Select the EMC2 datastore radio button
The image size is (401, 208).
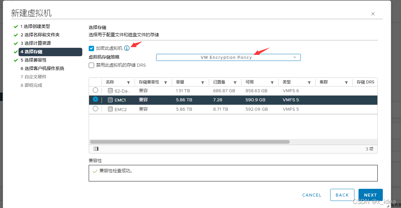pos(95,109)
